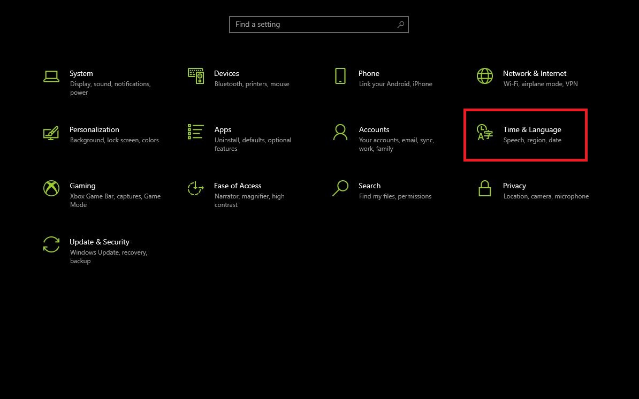Click the Time & Language clock icon
The width and height of the screenshot is (639, 399).
click(484, 132)
